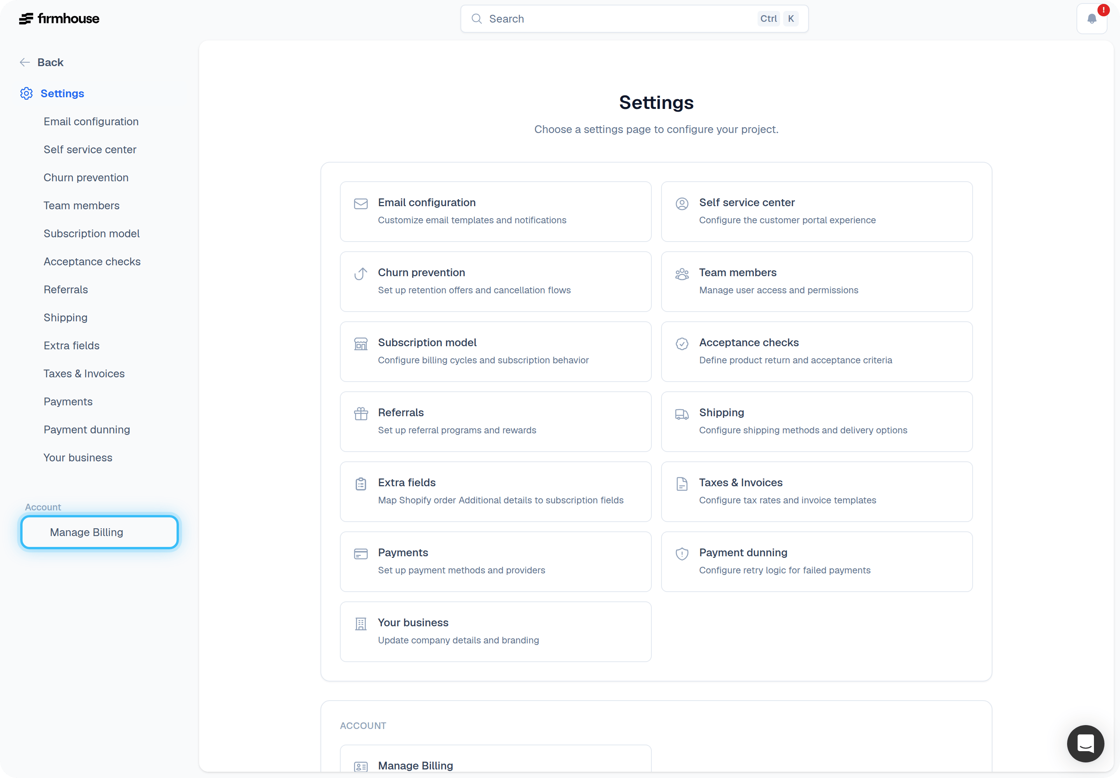Open the Payments card title
Image resolution: width=1120 pixels, height=778 pixels.
(x=402, y=552)
